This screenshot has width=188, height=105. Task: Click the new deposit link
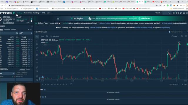111,28
